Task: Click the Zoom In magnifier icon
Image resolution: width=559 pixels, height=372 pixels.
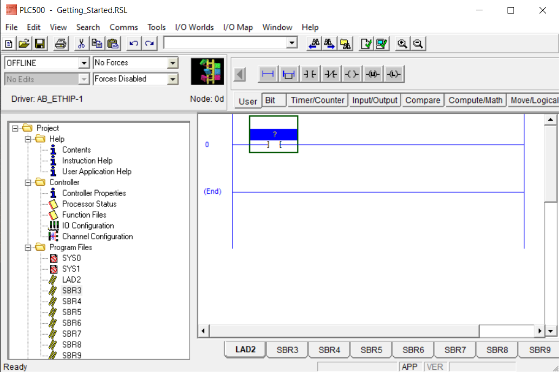Action: [x=402, y=43]
